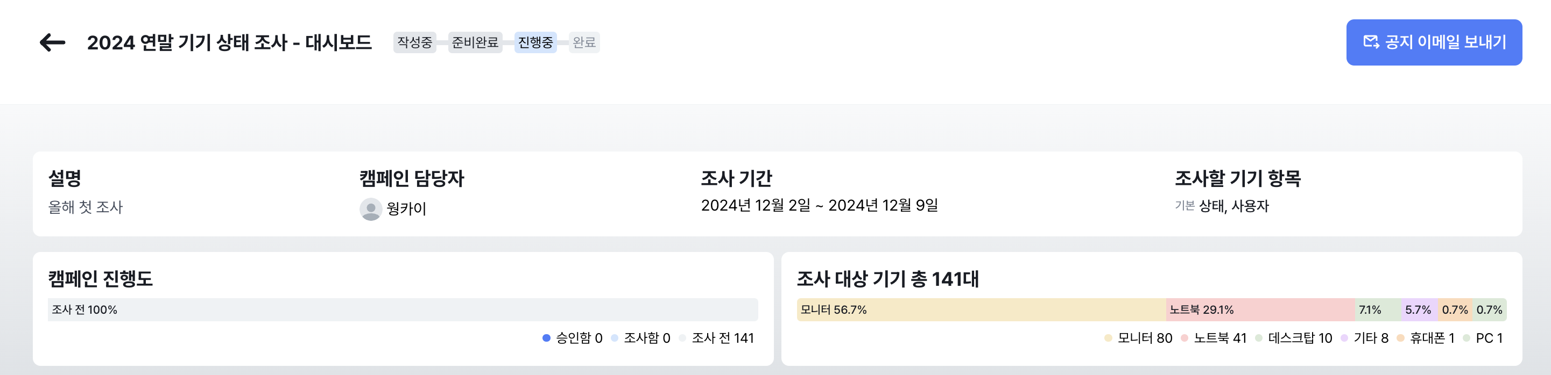The height and width of the screenshot is (375, 1551).
Task: Send notice email with 공지 이메일 보내기
Action: [x=1434, y=42]
